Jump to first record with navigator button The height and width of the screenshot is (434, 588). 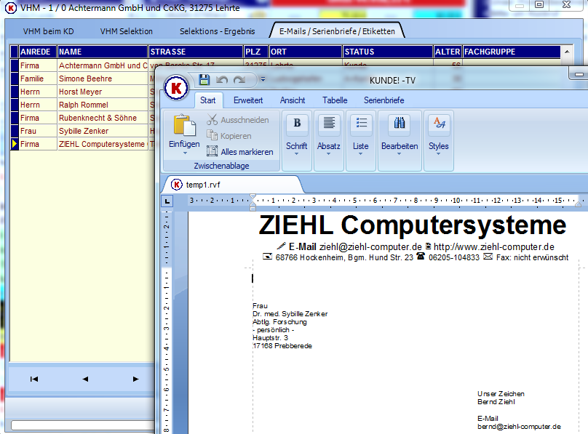[x=34, y=379]
